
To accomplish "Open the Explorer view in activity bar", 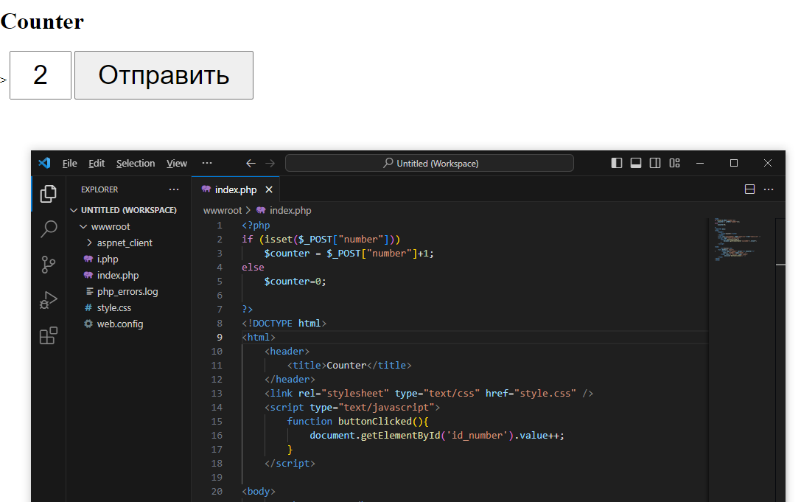I will click(x=48, y=194).
